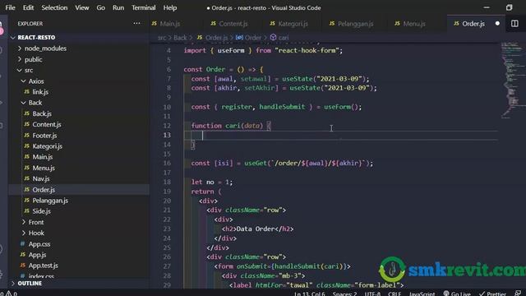The image size is (526, 296).
Task: Switch to the Main.js tab
Action: [170, 24]
